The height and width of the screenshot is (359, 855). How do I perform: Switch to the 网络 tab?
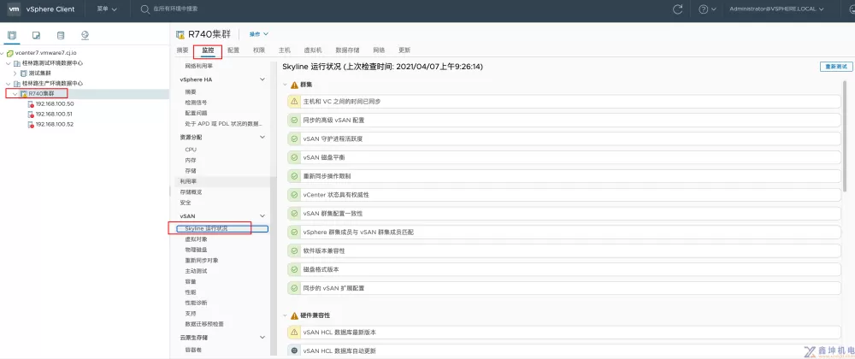[x=379, y=50]
